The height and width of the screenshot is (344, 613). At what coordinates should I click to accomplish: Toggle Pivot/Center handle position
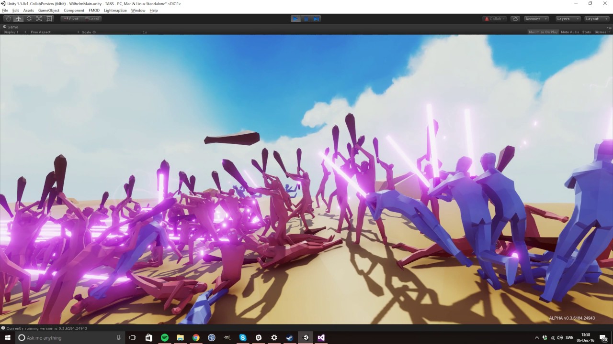coord(71,19)
